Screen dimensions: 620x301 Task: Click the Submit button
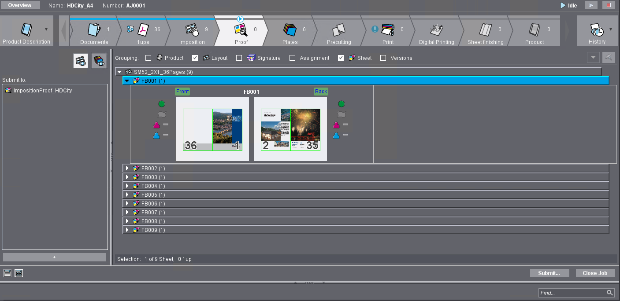click(549, 273)
